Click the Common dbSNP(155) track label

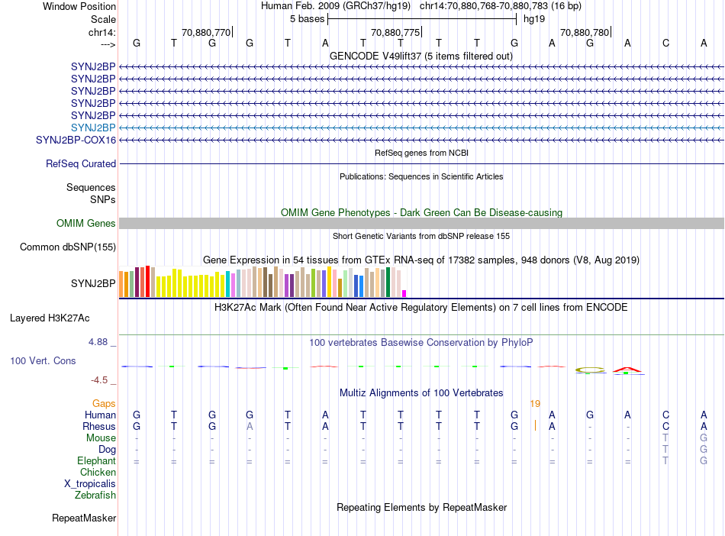(67, 247)
